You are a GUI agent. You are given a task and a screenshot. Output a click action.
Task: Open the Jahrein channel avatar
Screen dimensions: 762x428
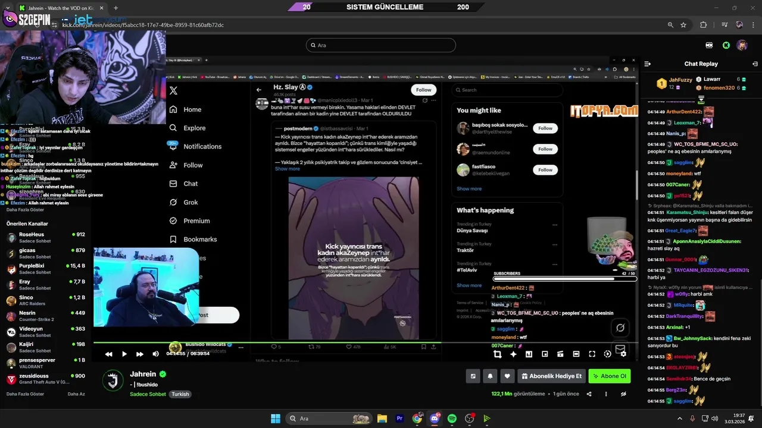[113, 380]
